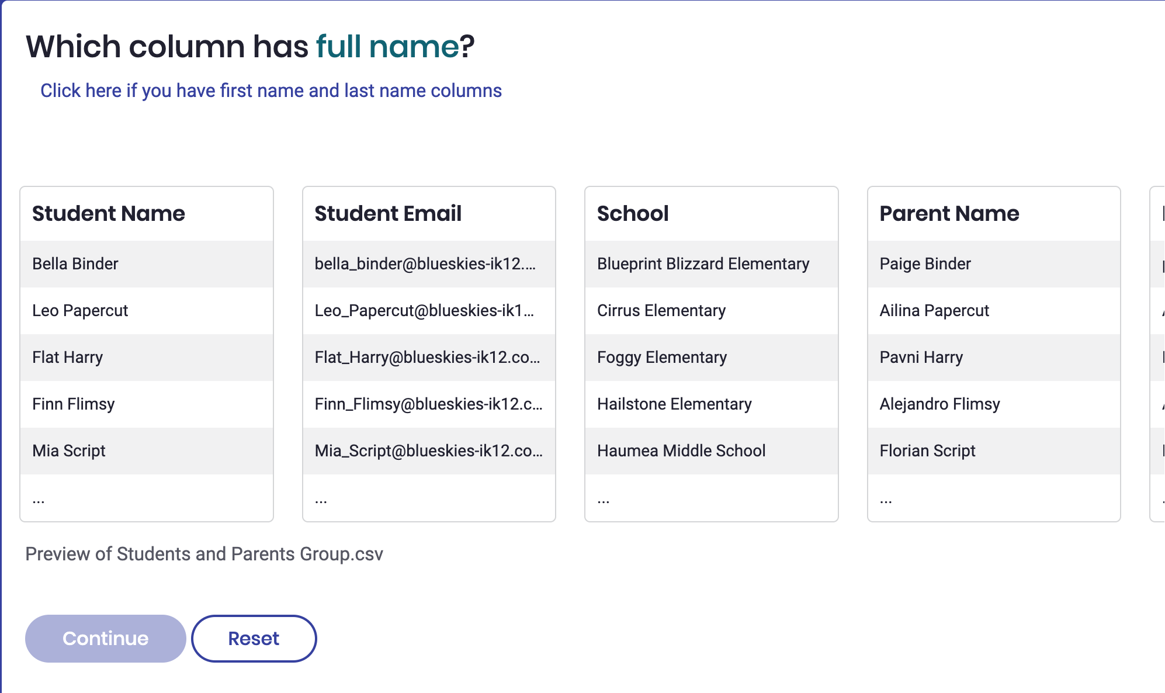This screenshot has height=693, width=1165.
Task: Click the Blueprint Blizzard Elementary cell
Action: pos(712,264)
